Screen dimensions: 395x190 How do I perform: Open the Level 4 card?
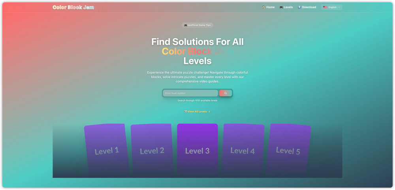tap(243, 150)
